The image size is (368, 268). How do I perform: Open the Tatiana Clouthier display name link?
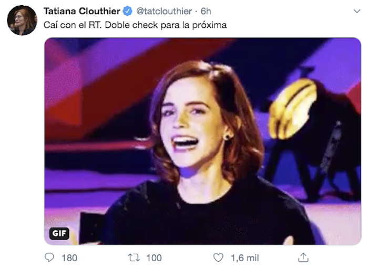point(82,11)
